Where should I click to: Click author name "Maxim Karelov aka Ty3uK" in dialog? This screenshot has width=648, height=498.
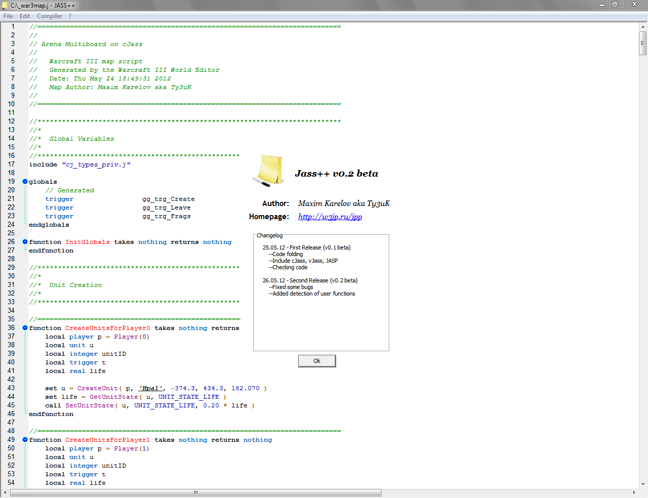click(344, 203)
